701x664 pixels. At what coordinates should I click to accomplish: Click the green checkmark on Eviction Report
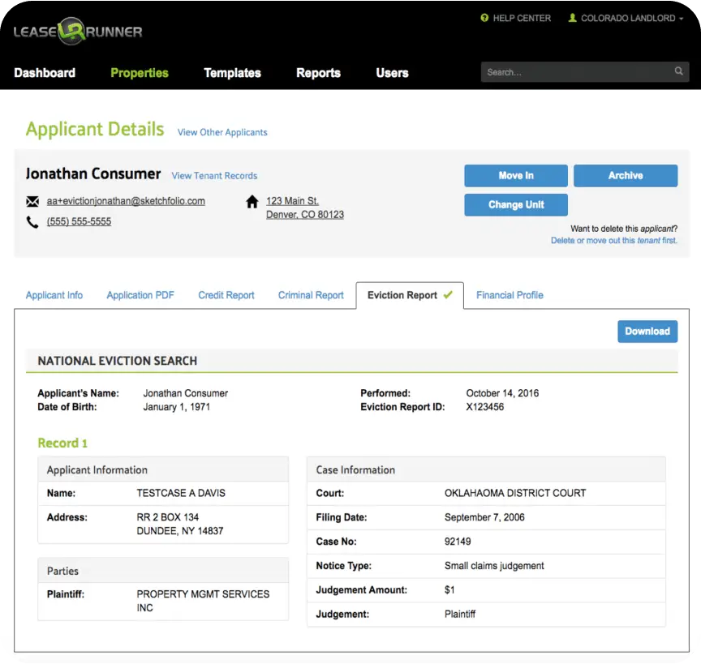448,295
